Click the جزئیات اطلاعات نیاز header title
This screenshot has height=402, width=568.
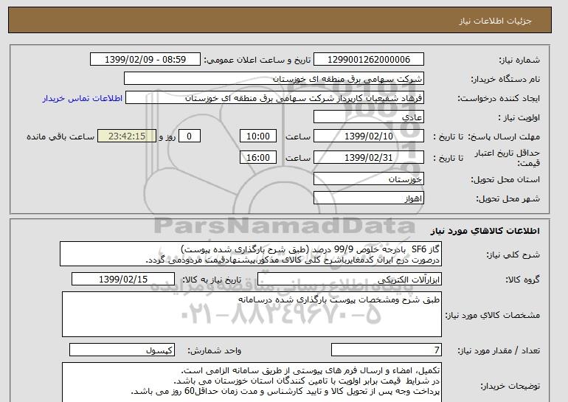[x=495, y=21]
